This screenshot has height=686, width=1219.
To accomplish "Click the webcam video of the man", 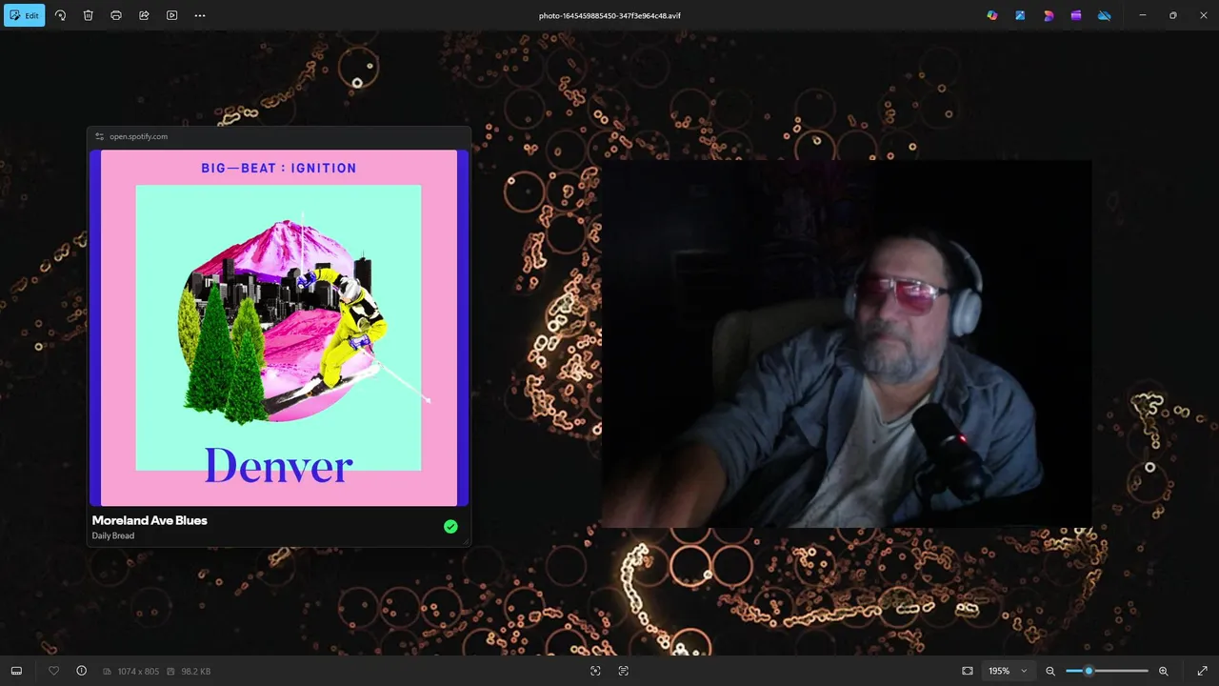I will coord(846,344).
